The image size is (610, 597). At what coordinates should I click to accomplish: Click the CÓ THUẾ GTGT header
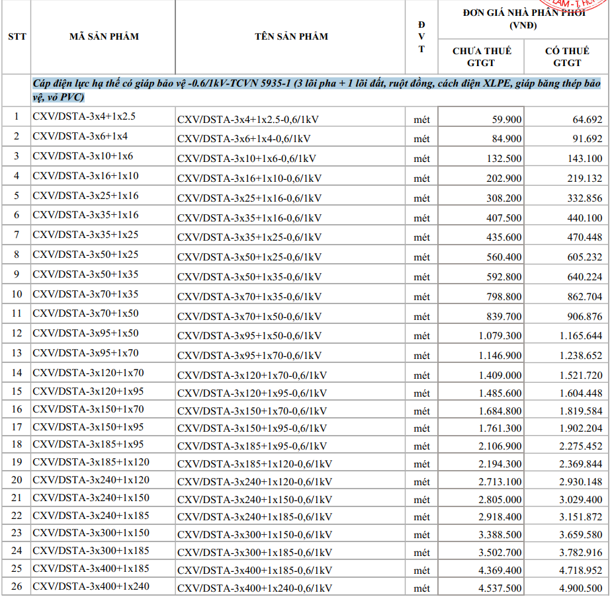point(566,57)
